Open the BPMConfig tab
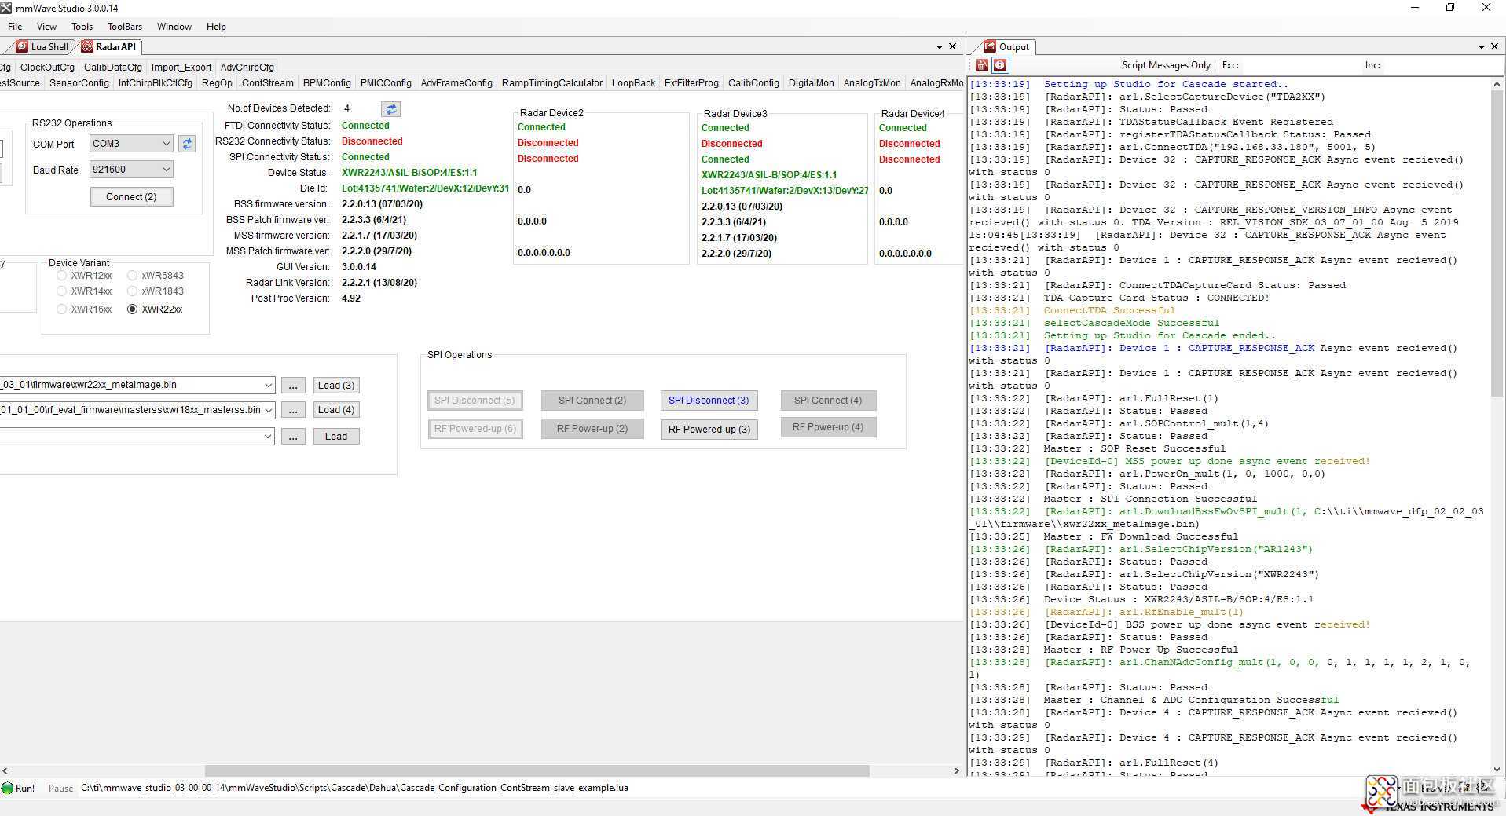 pyautogui.click(x=327, y=83)
